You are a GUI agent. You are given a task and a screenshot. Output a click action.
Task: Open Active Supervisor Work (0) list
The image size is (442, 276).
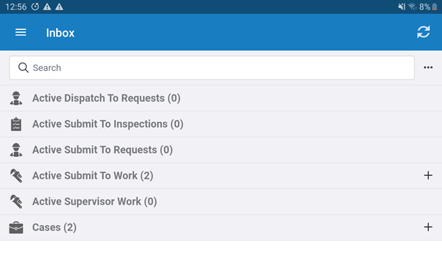[x=94, y=201]
